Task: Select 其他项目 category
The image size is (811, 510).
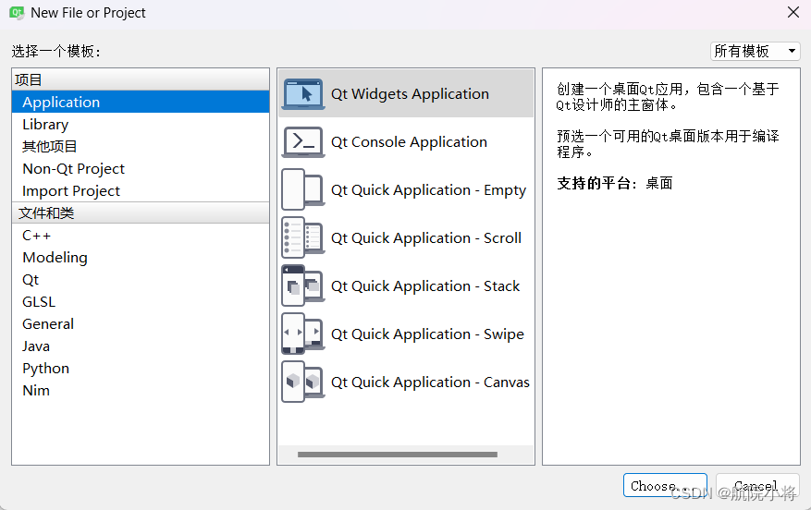Action: (x=141, y=146)
